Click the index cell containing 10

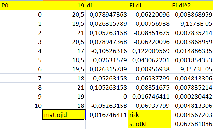[x=21, y=106]
